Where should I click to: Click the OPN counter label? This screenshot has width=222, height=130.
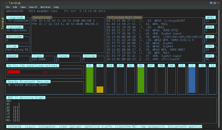(x=210, y=46)
